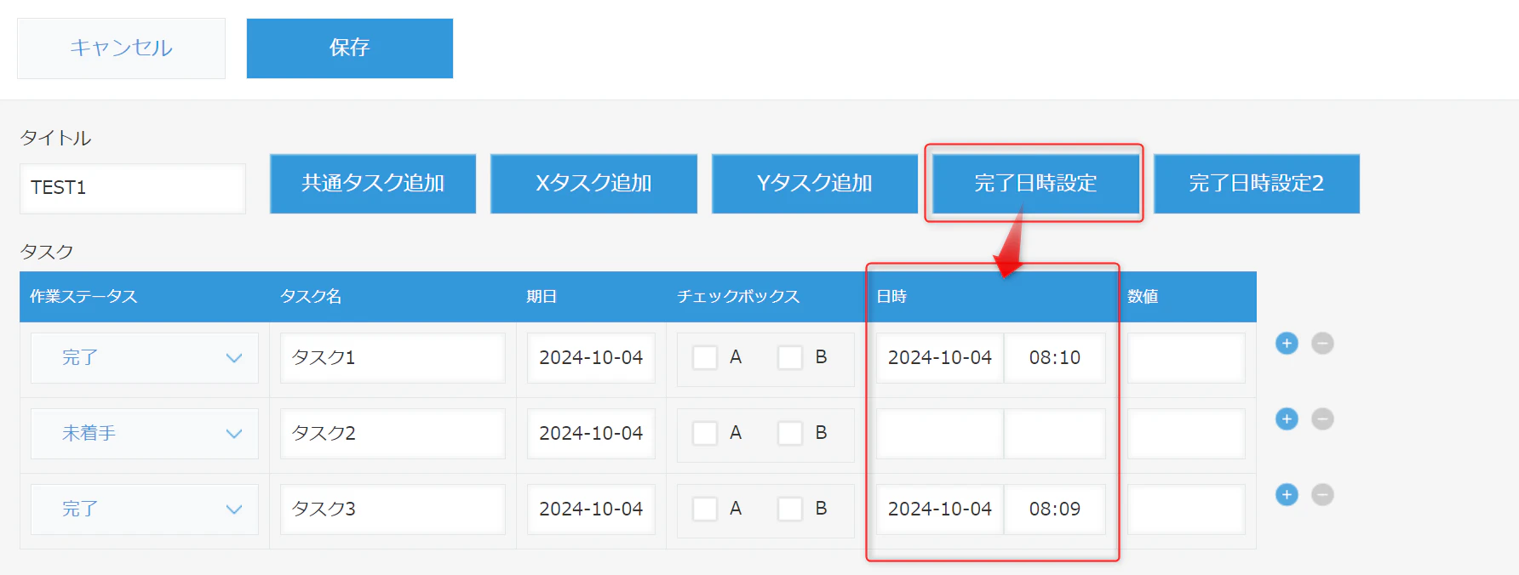Select the 08:10 time field for タスク1
This screenshot has height=575, width=1519.
[1055, 358]
